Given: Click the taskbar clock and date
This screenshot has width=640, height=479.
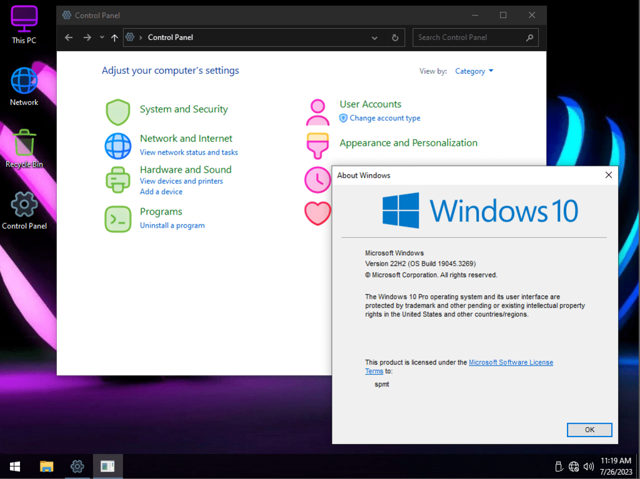Looking at the screenshot, I should pos(616,466).
